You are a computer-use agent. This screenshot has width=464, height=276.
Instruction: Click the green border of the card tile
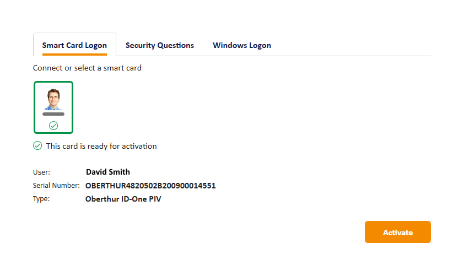click(x=34, y=107)
